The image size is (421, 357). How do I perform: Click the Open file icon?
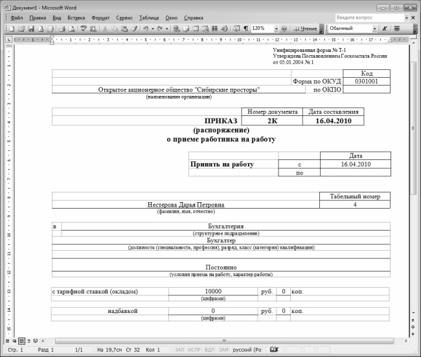pyautogui.click(x=21, y=29)
